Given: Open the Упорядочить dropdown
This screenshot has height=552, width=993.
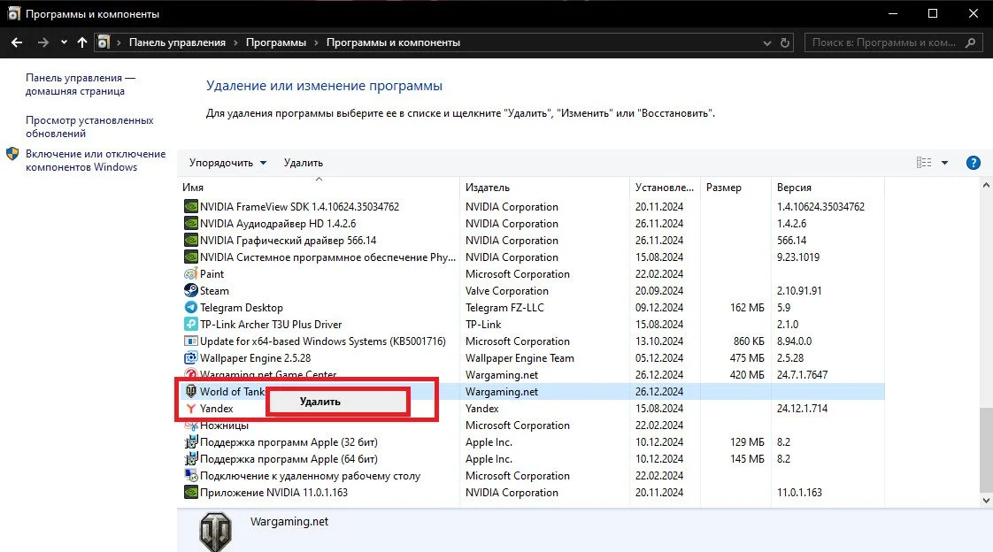Looking at the screenshot, I should click(227, 163).
